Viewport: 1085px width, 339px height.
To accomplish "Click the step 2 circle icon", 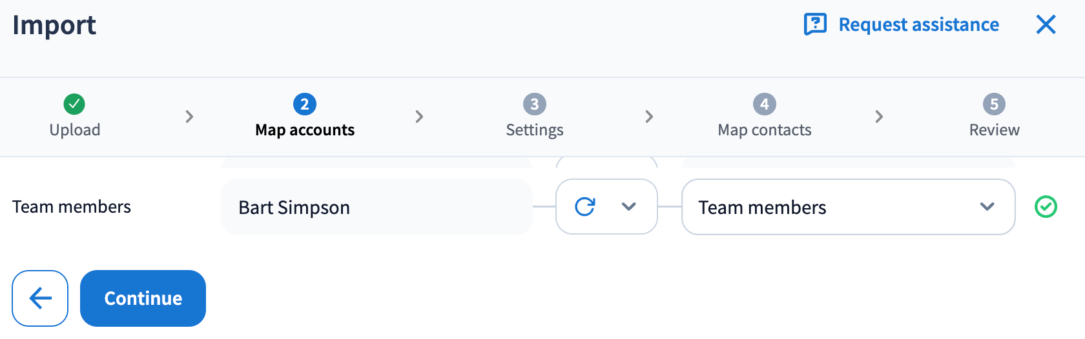I will [305, 104].
